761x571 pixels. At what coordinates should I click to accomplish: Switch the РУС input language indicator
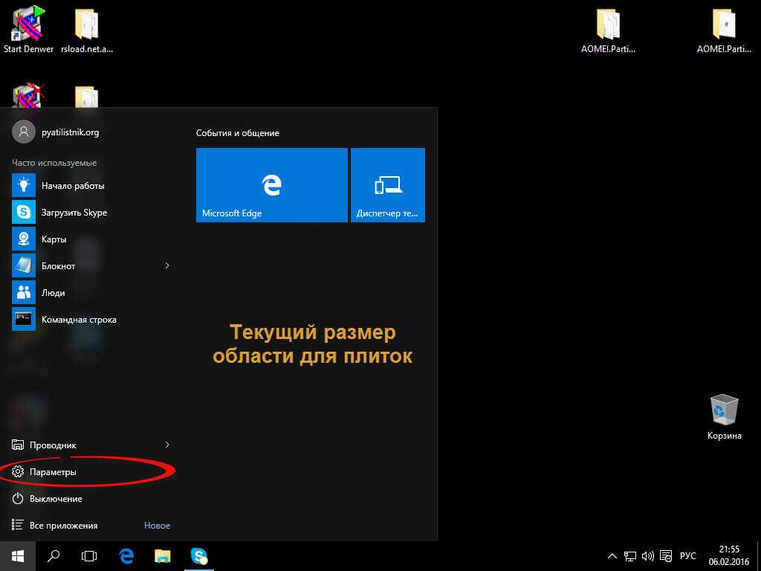(x=688, y=555)
